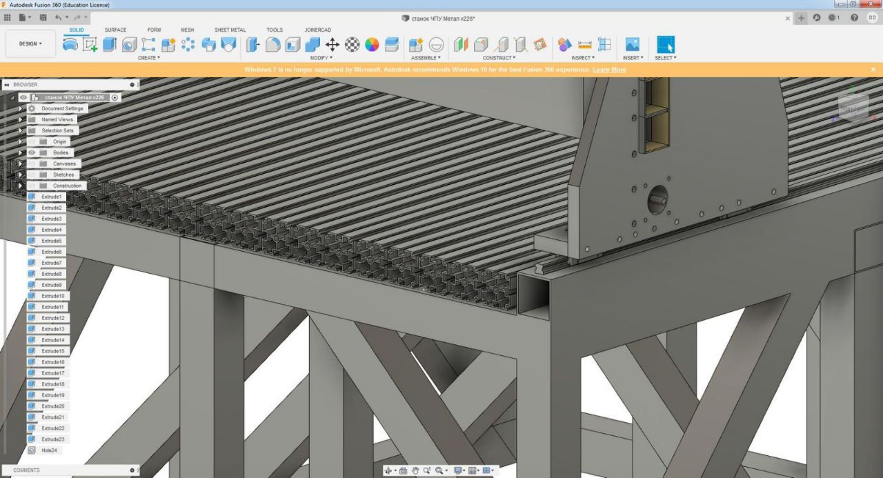Select the Combine tool
This screenshot has height=478, width=883.
pyautogui.click(x=312, y=45)
